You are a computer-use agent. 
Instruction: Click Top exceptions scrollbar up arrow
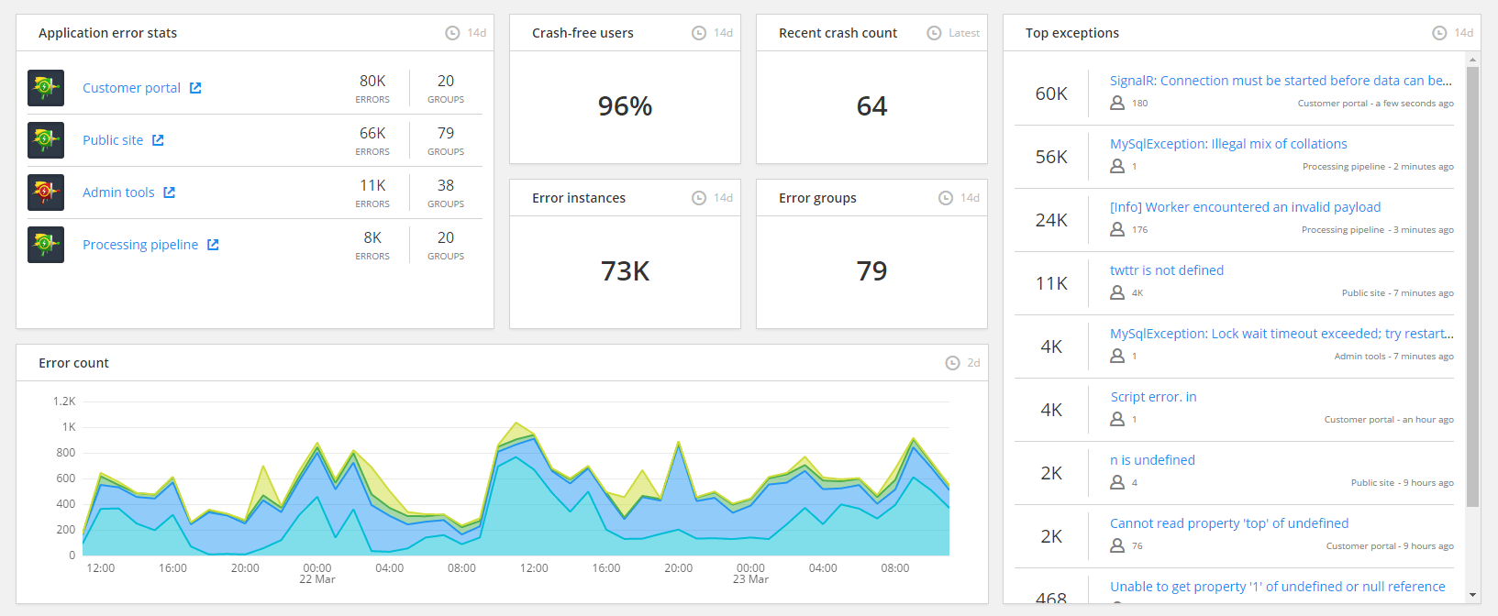(1473, 60)
